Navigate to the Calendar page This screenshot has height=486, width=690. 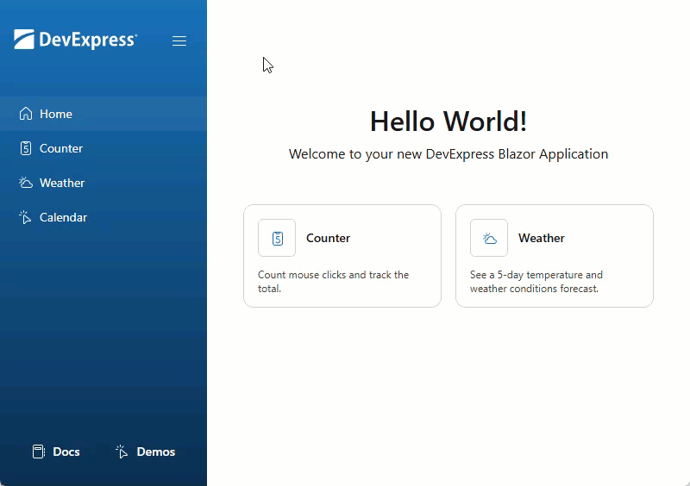pos(103,217)
